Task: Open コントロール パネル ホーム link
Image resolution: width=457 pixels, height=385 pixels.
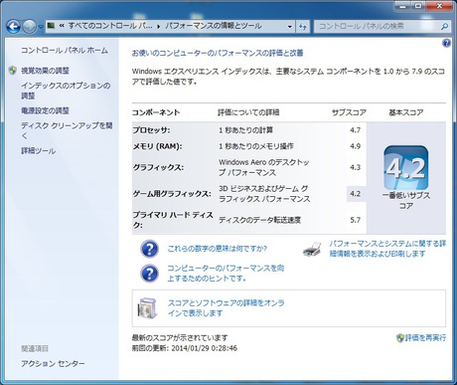Action: click(65, 51)
